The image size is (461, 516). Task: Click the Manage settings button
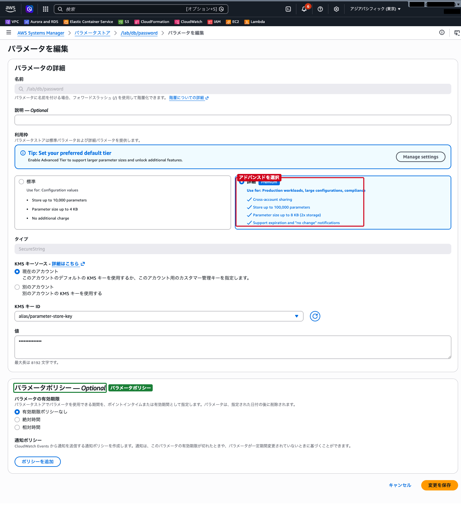point(421,157)
